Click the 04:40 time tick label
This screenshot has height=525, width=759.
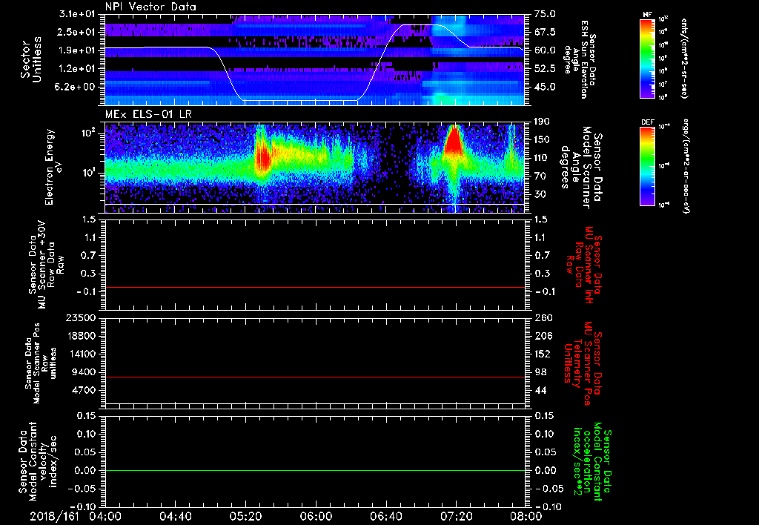pos(175,516)
